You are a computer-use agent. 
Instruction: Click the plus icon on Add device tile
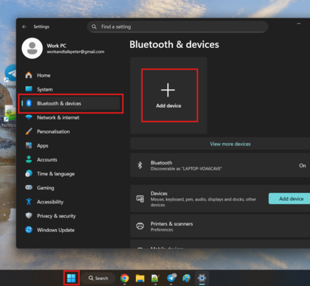pyautogui.click(x=168, y=90)
